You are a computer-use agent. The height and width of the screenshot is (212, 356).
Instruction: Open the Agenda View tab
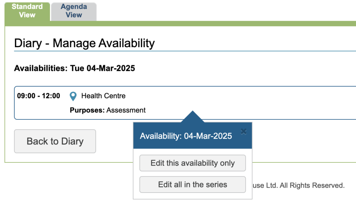click(x=74, y=11)
